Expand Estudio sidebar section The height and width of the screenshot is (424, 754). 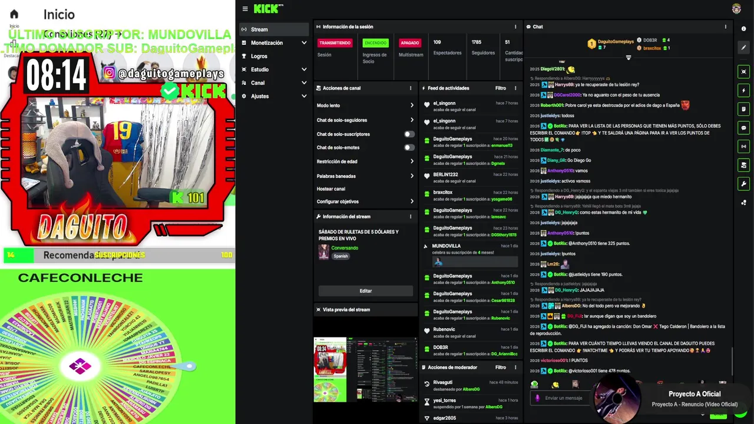(x=304, y=69)
